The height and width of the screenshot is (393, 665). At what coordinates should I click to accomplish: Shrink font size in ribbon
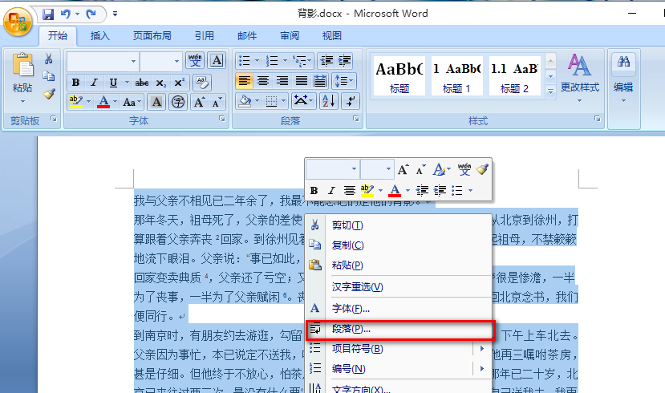point(217,102)
